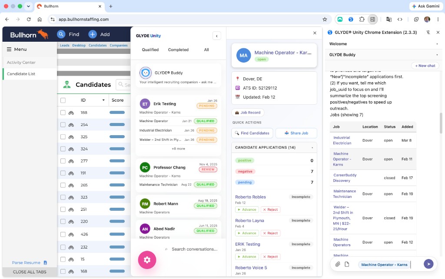
Task: Click the score bar for candidate 15
Action: click(x=117, y=259)
